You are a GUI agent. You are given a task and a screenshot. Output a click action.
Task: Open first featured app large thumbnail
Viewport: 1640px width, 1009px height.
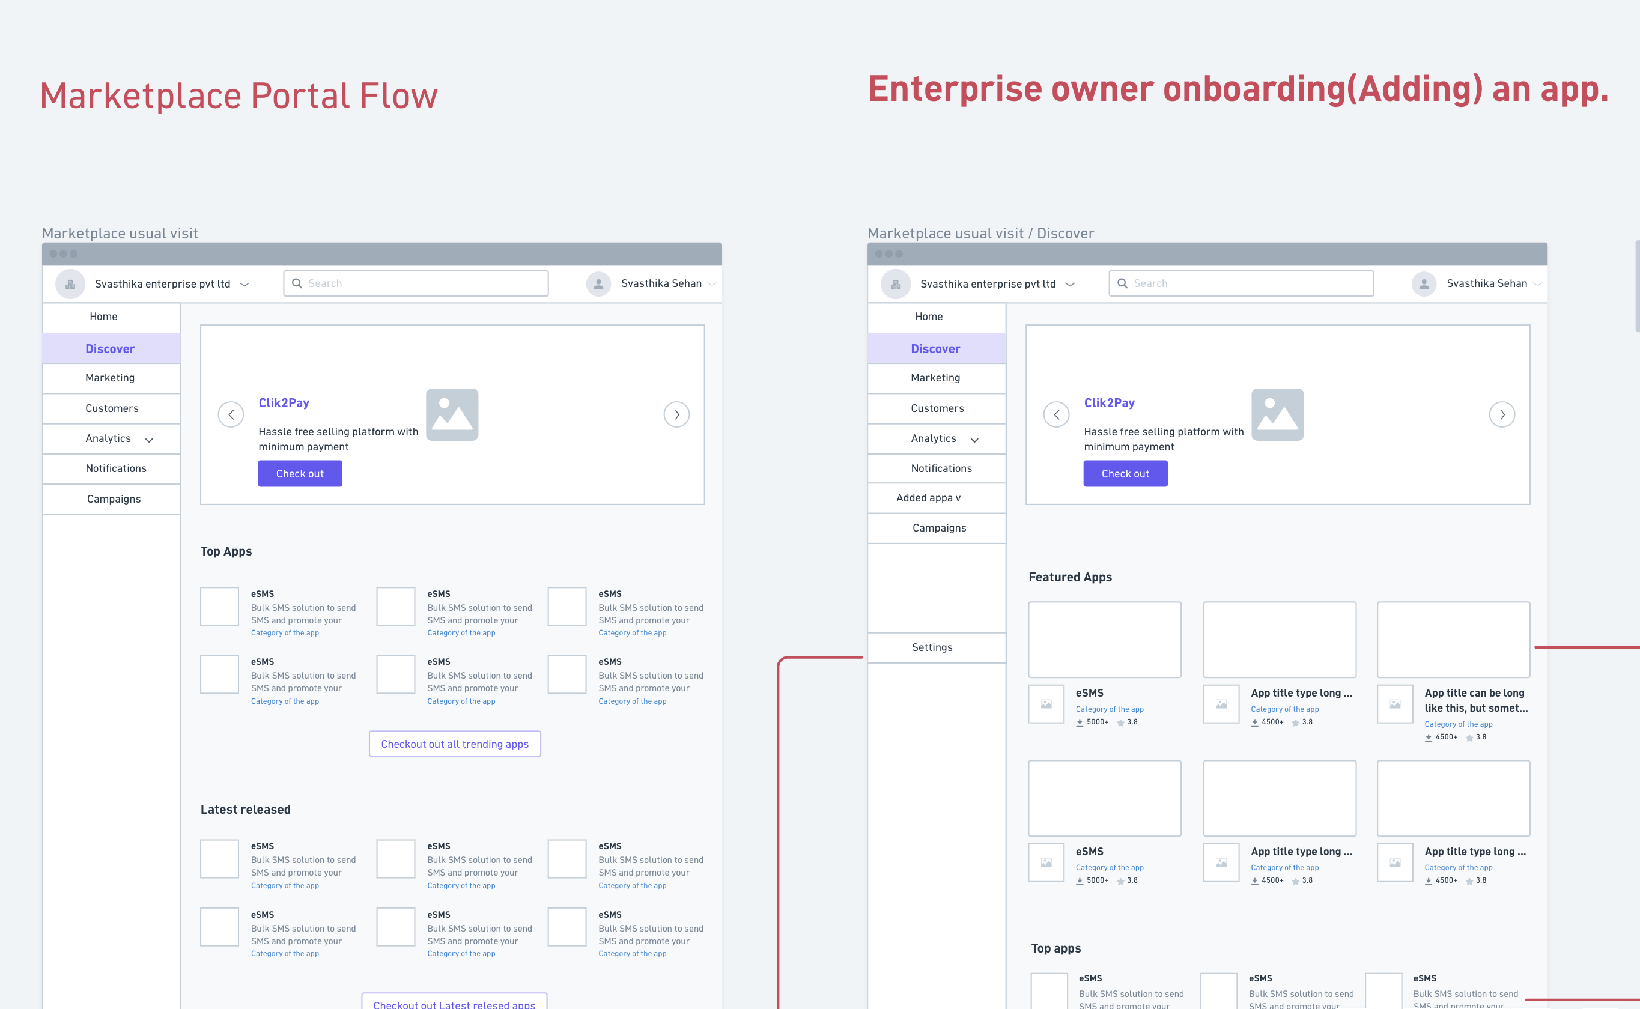[1105, 640]
